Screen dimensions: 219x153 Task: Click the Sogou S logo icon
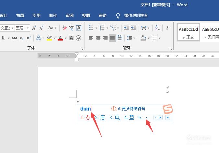[168, 109]
